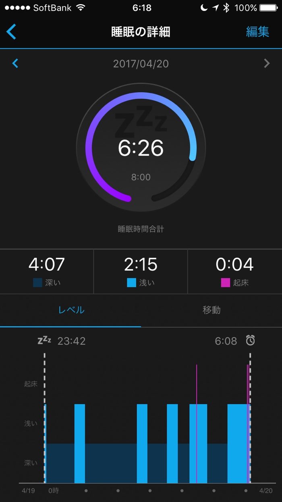Tap the 23:42 bedtime label

tap(72, 341)
